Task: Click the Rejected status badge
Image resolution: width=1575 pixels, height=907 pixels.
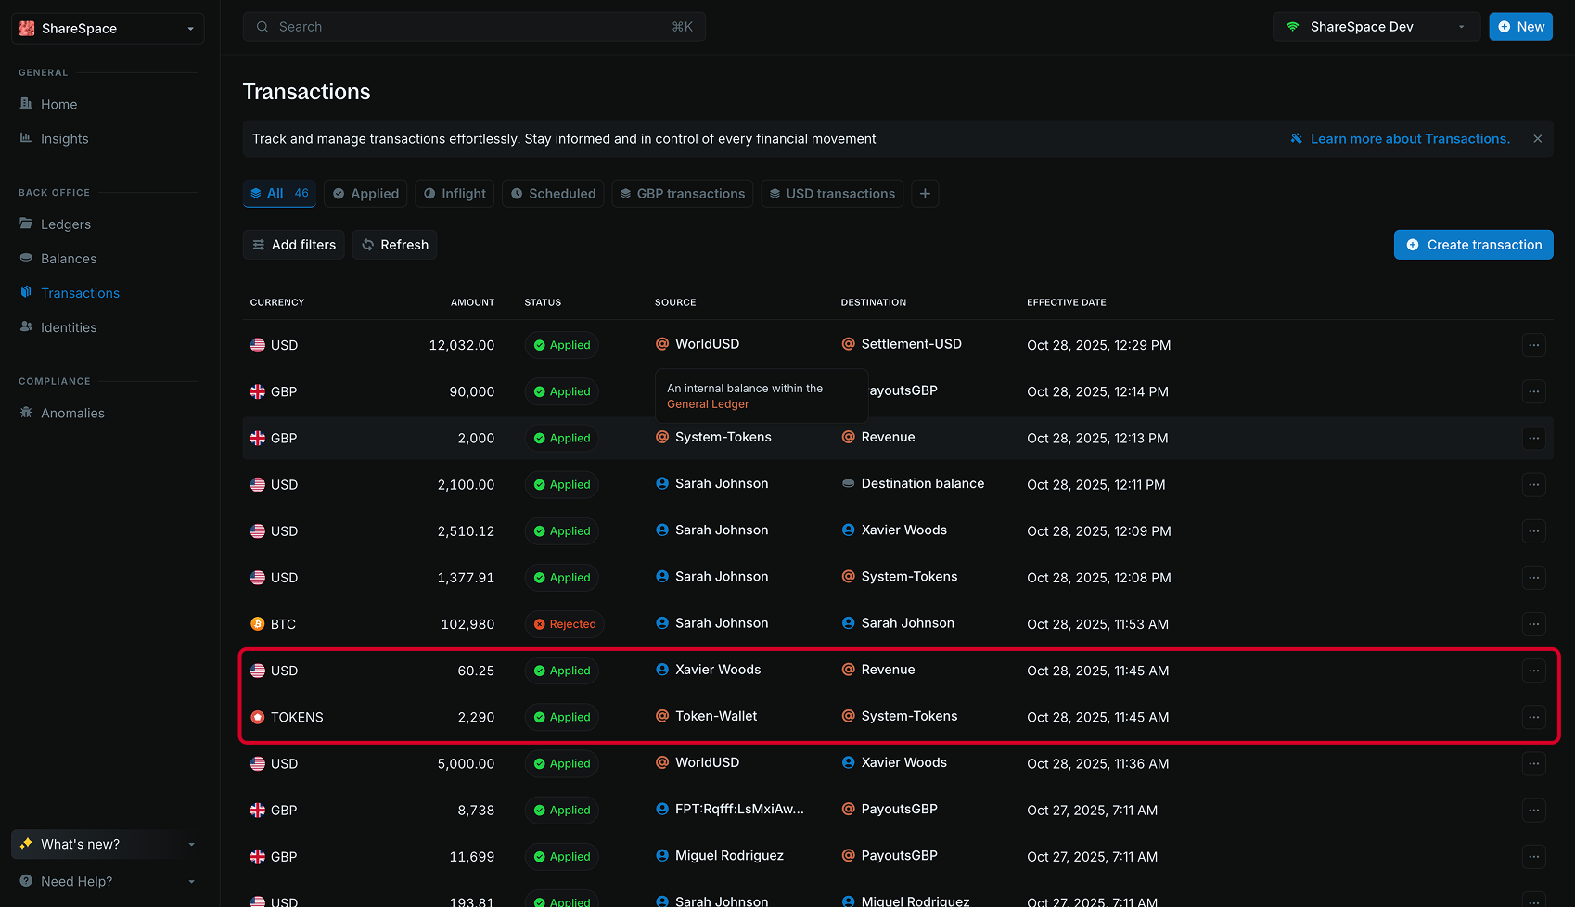Action: [564, 624]
